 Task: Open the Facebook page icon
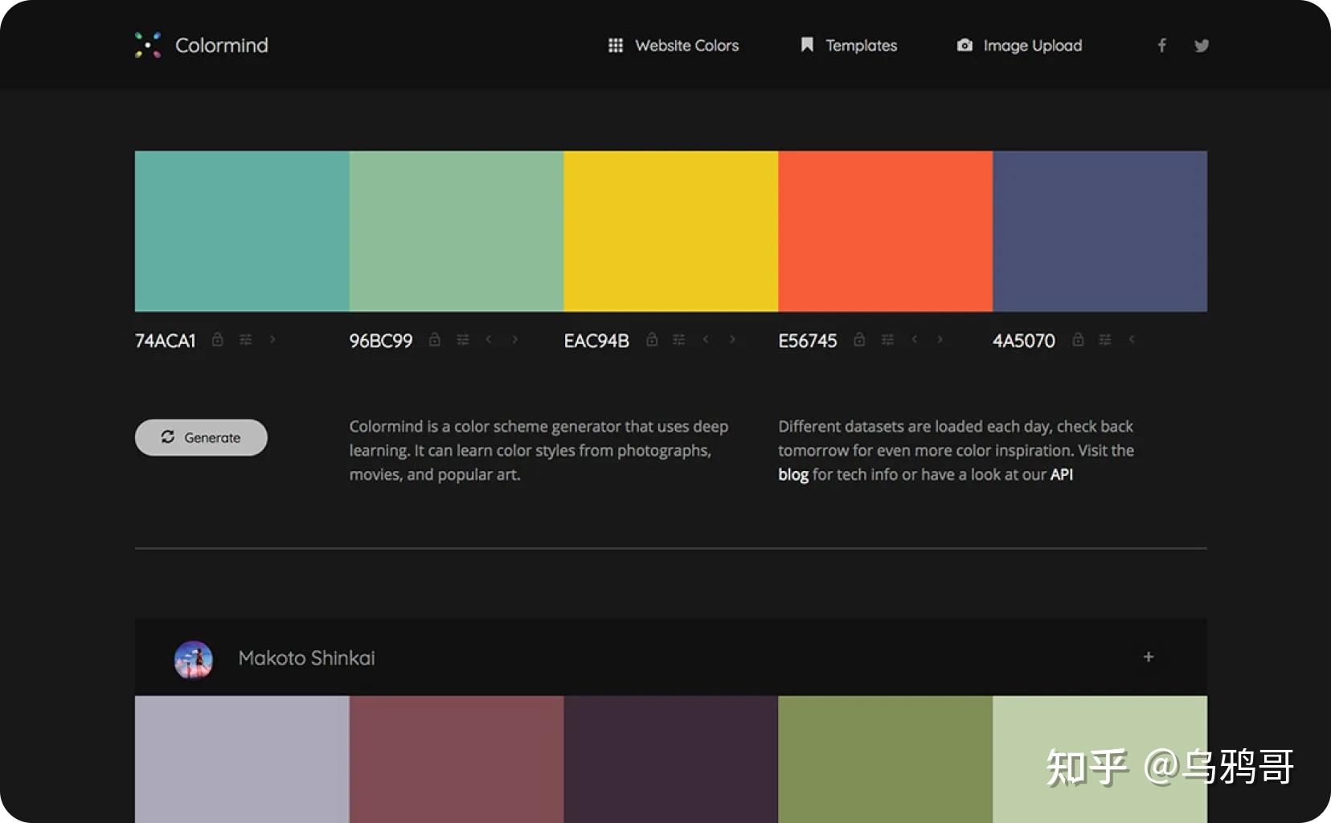(x=1161, y=46)
